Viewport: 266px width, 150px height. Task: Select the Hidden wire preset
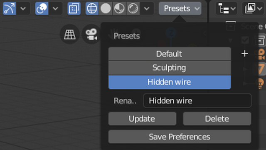click(x=170, y=82)
